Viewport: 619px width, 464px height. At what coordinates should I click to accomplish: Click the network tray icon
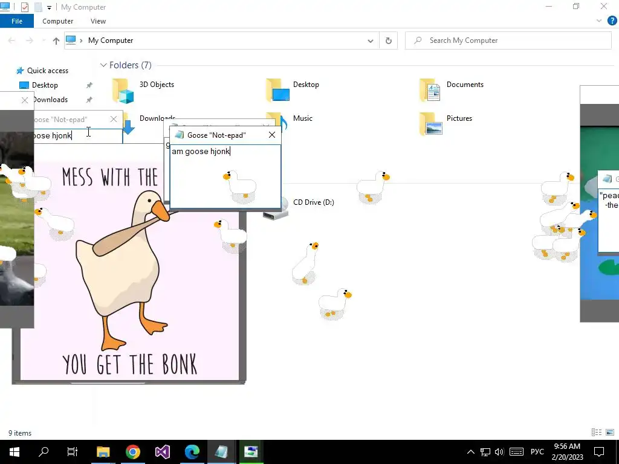point(485,452)
